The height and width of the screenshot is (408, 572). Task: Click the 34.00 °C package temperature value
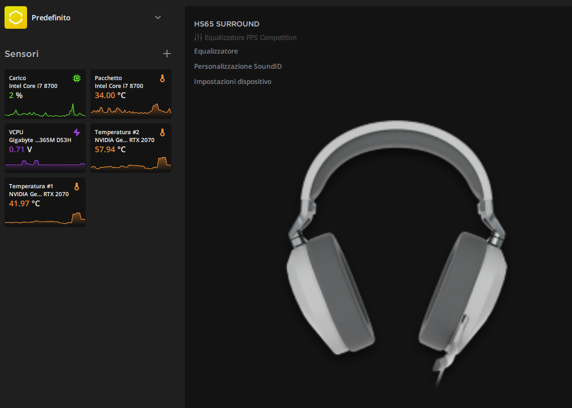pos(110,95)
